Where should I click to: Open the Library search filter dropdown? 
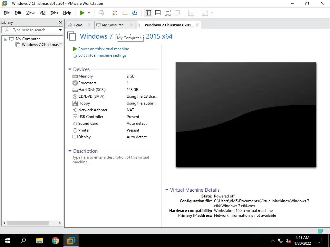(60, 30)
